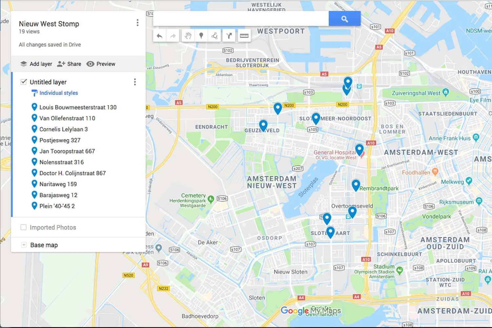This screenshot has width=492, height=328.
Task: Select Louis Bouwmeesterstraat 130 list item
Action: click(79, 107)
